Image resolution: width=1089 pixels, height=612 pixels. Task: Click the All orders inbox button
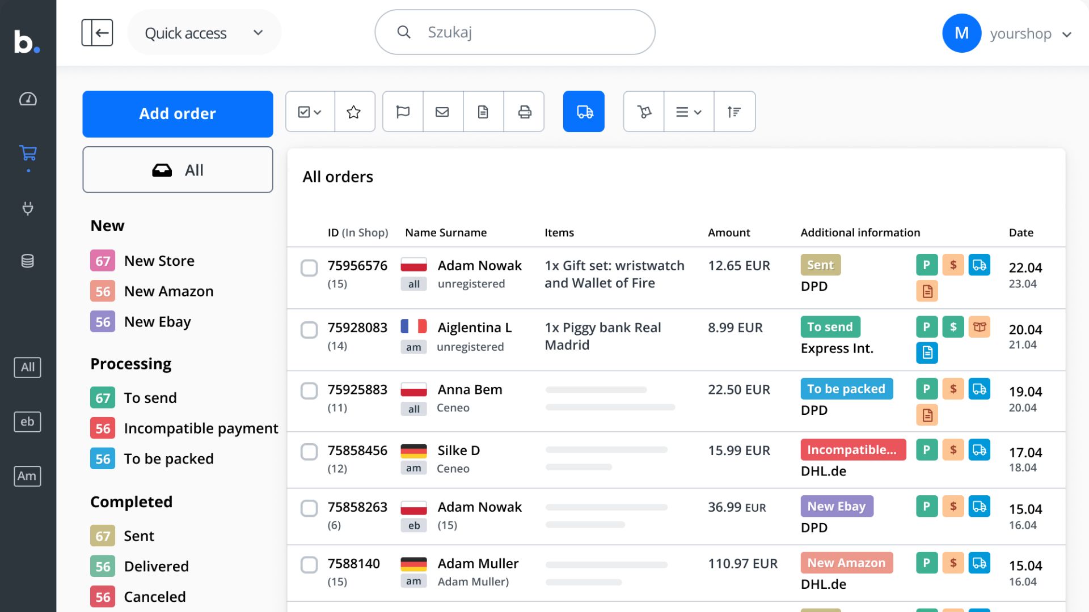click(x=178, y=170)
